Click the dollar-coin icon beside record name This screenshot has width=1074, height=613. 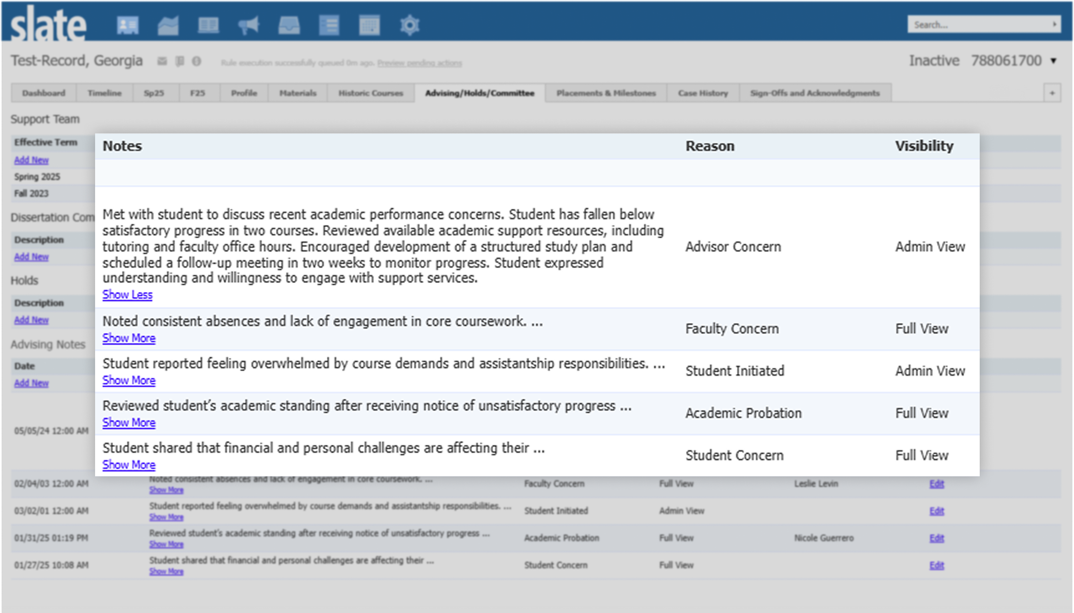tap(197, 62)
